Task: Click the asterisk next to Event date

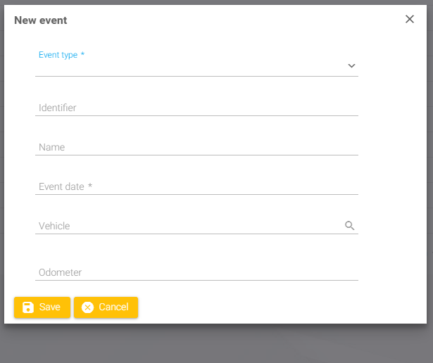Action: [x=90, y=186]
